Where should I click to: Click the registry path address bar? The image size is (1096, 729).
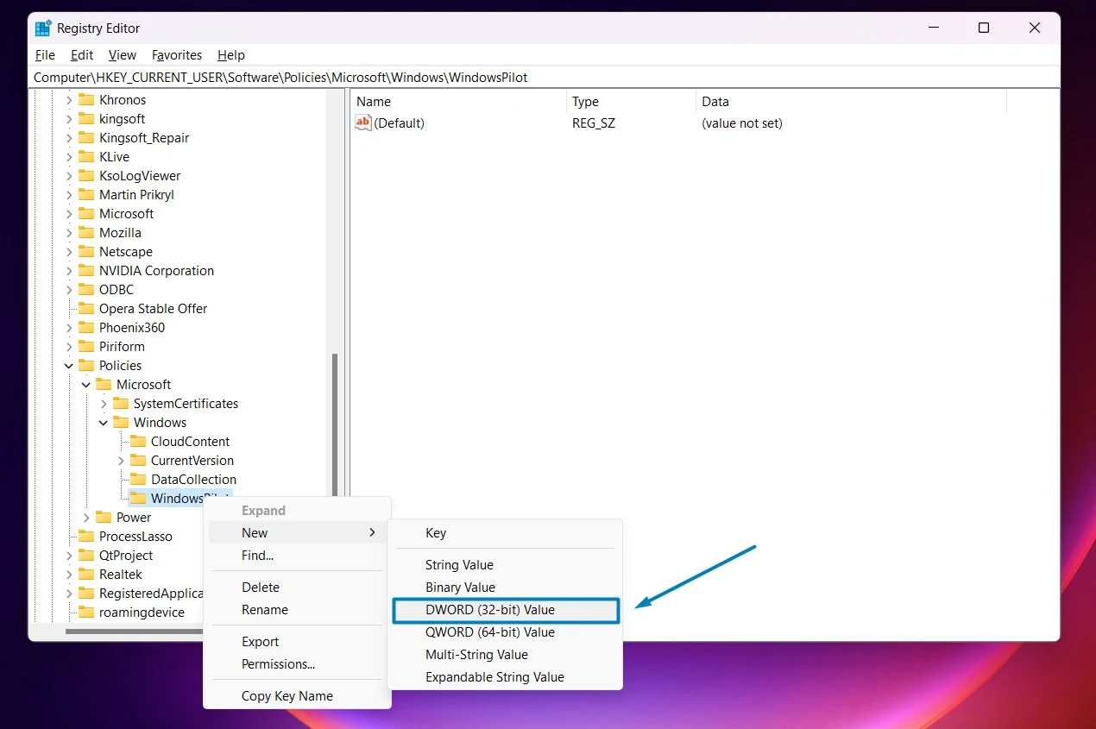(x=544, y=77)
